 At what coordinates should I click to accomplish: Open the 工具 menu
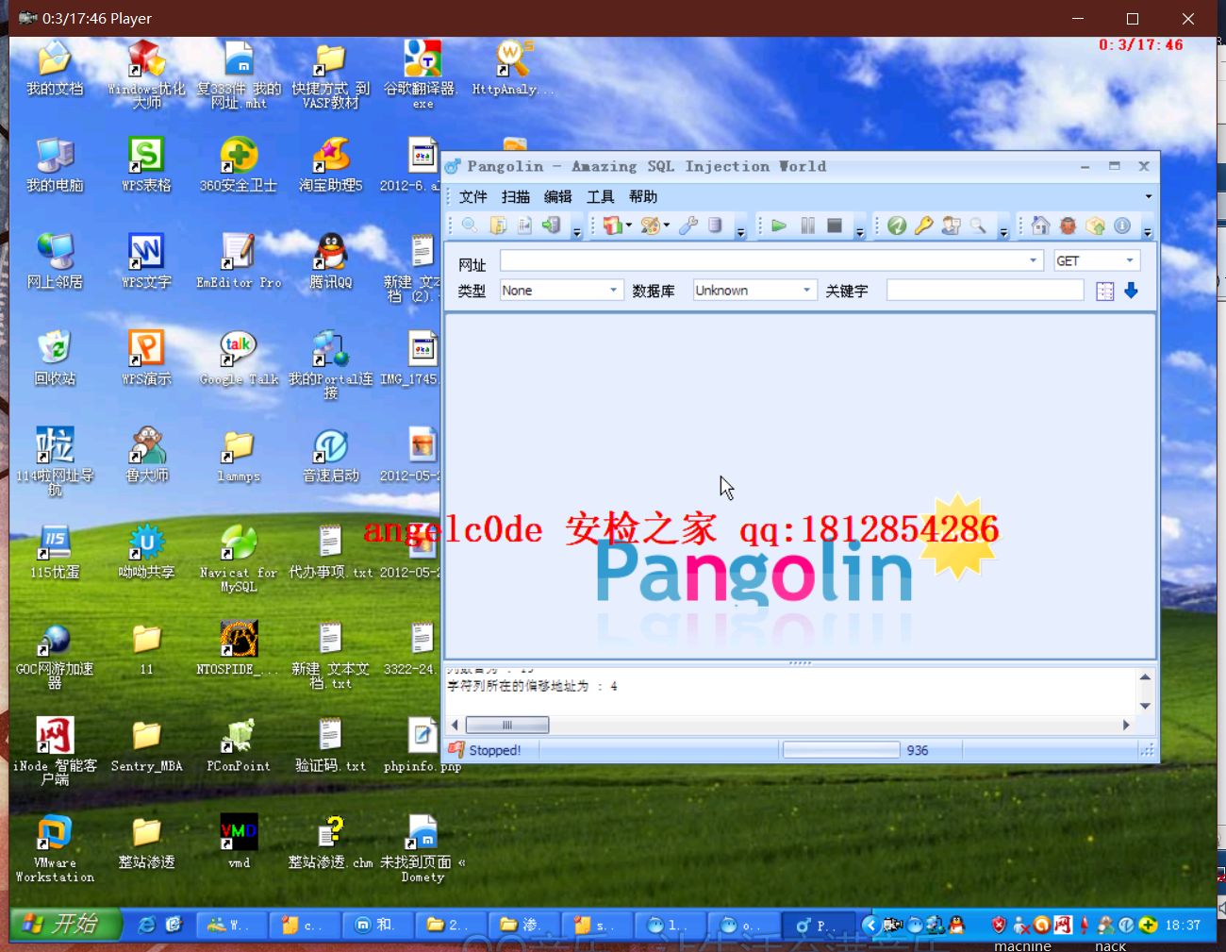click(601, 196)
